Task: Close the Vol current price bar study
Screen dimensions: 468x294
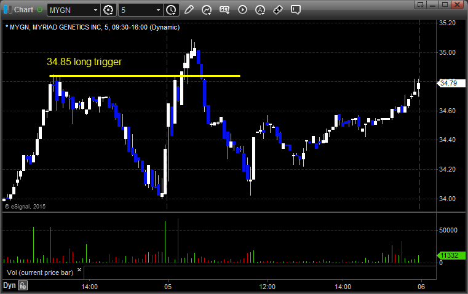Action: click(79, 270)
